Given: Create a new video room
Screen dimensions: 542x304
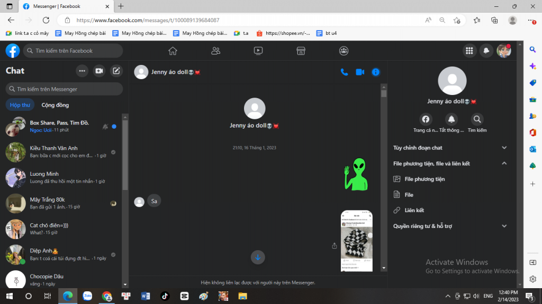Looking at the screenshot, I should pos(99,71).
